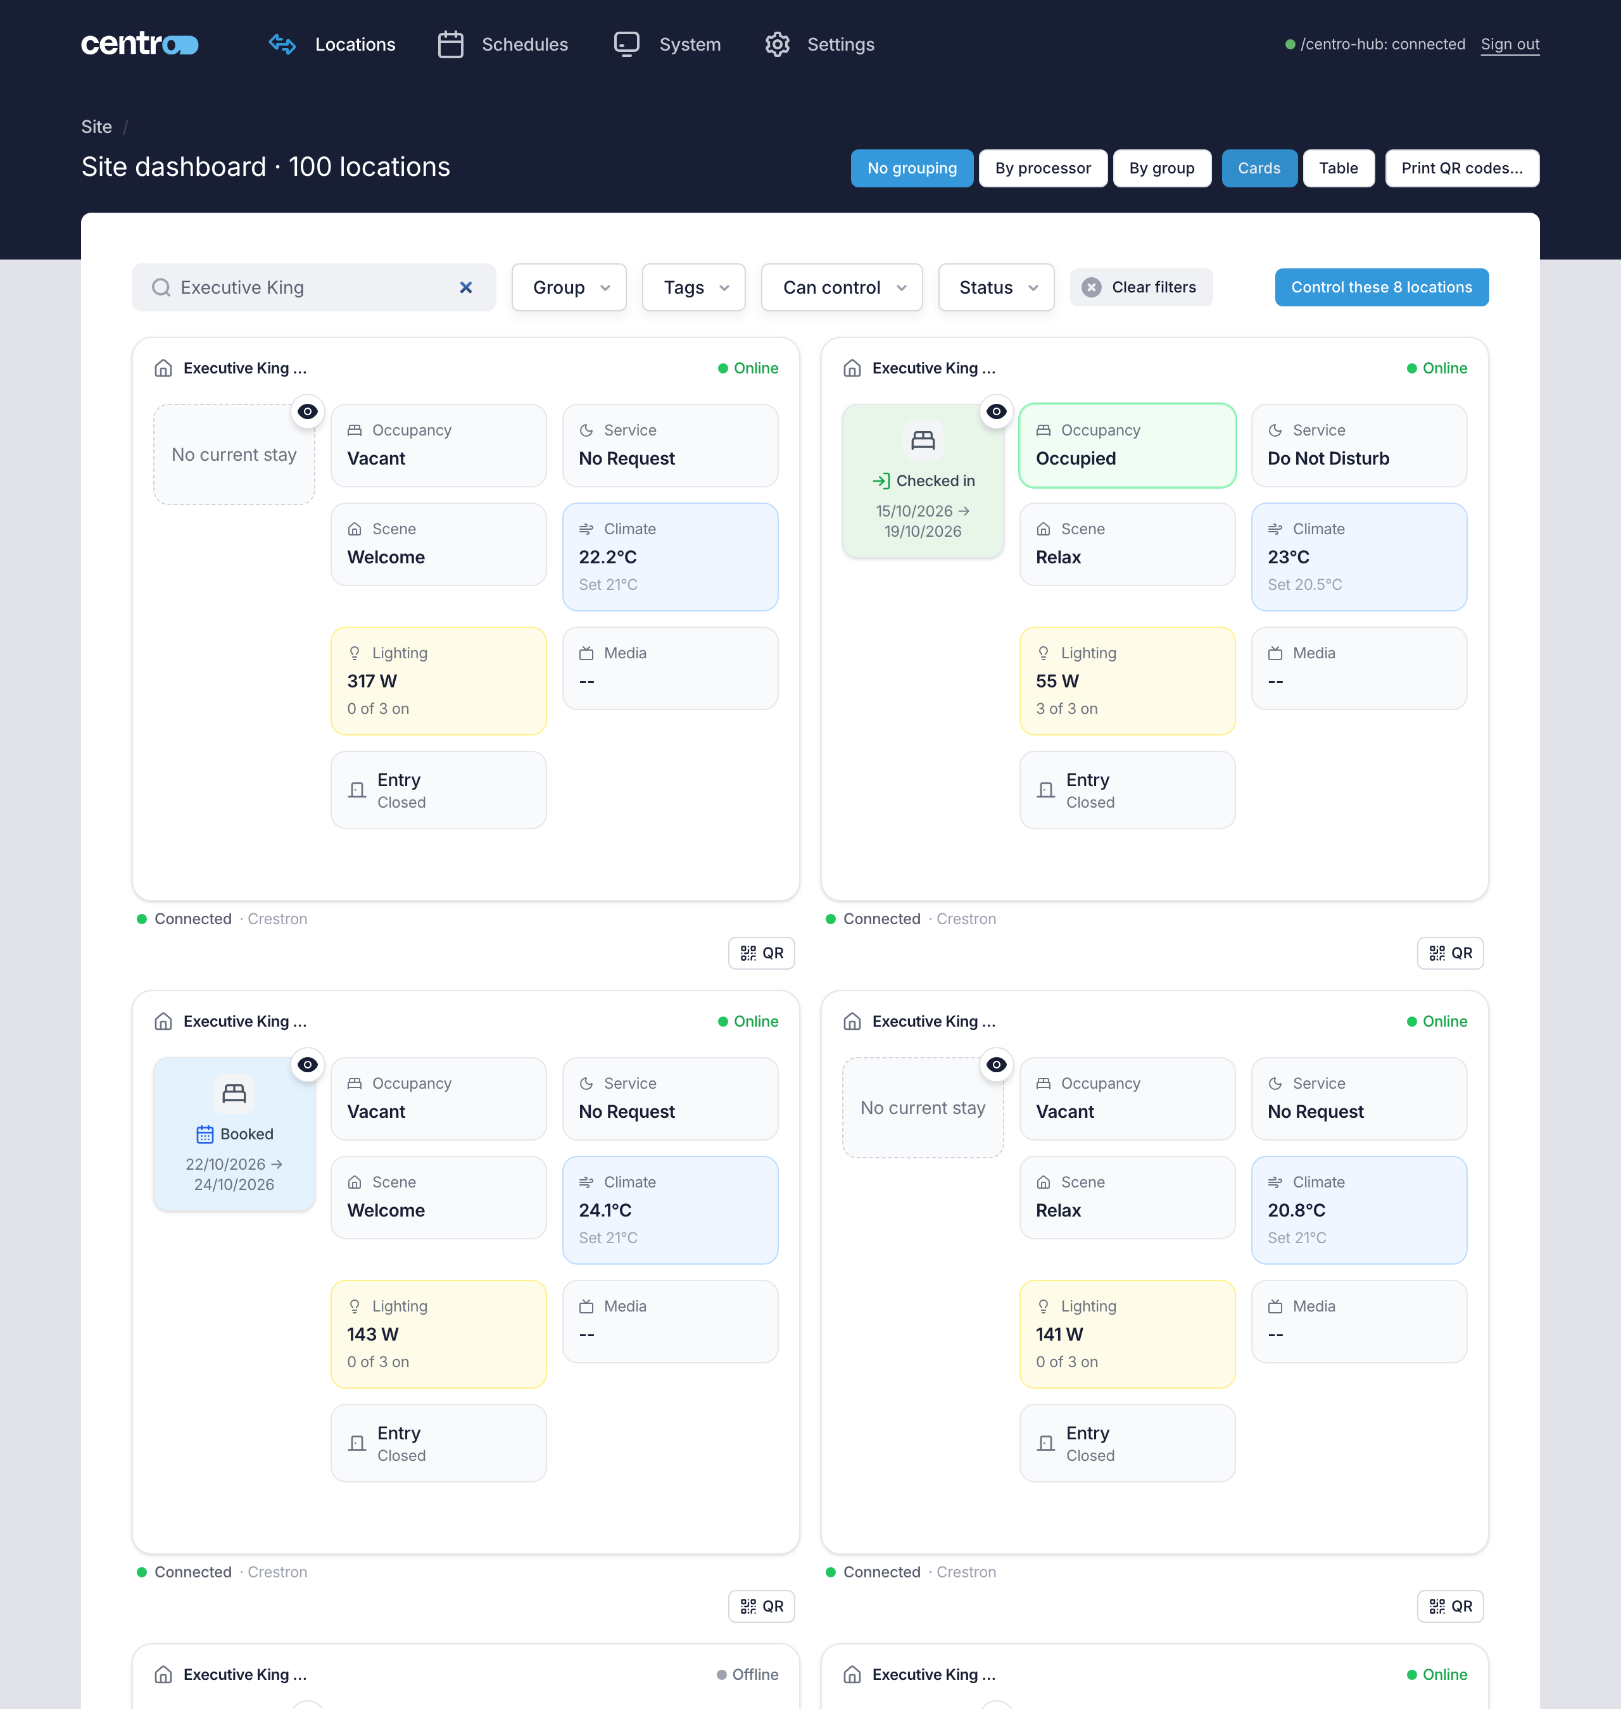Click the Schedules calendar icon

click(x=450, y=44)
